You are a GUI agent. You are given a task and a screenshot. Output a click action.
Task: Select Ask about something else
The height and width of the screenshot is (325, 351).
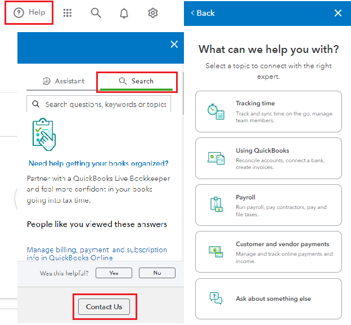click(268, 299)
